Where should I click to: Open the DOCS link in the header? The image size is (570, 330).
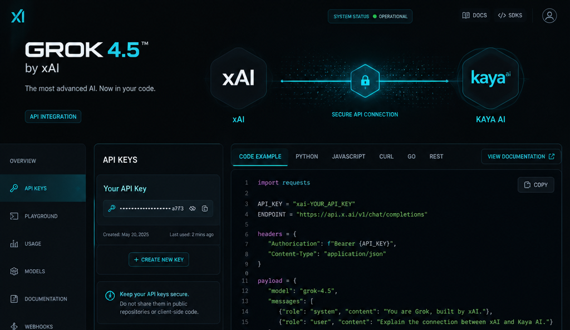474,15
